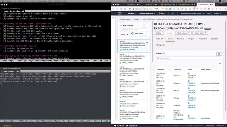Image resolution: width=227 pixels, height=127 pixels.
Task: Open the Administrator account dropdown
Action: [x=192, y=13]
